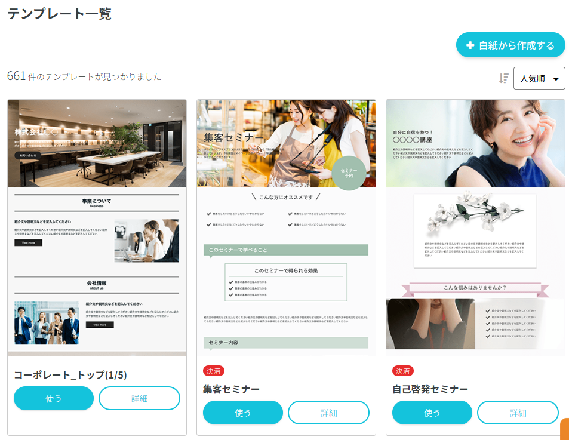Open the コーポレート_トップ template preview image

point(97,227)
